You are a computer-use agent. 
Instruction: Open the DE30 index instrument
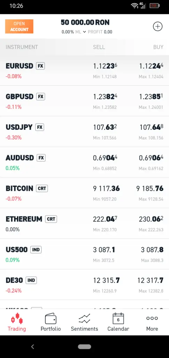[84, 285]
